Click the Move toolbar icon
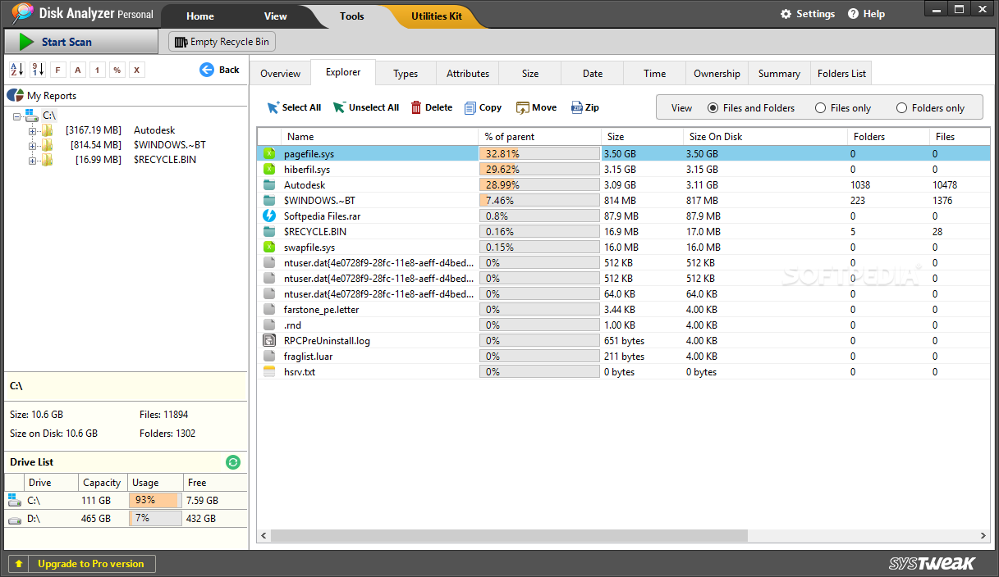Screen dimensions: 999x577 [x=522, y=107]
